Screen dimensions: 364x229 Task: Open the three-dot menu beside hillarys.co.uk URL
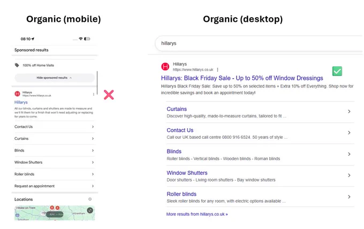(217, 69)
